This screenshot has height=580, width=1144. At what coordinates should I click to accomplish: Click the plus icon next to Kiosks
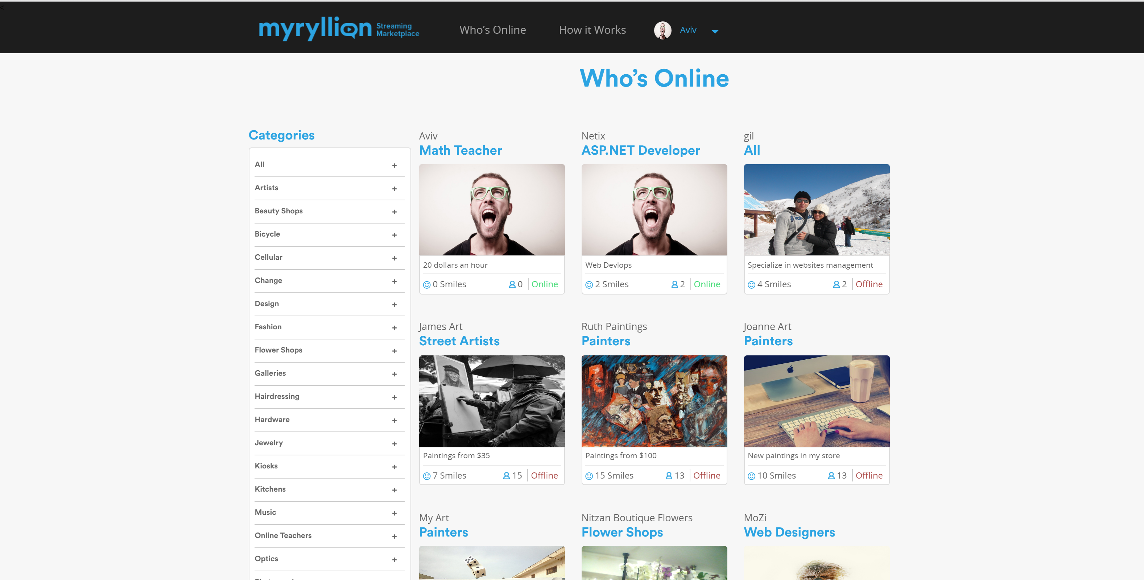[x=395, y=467]
